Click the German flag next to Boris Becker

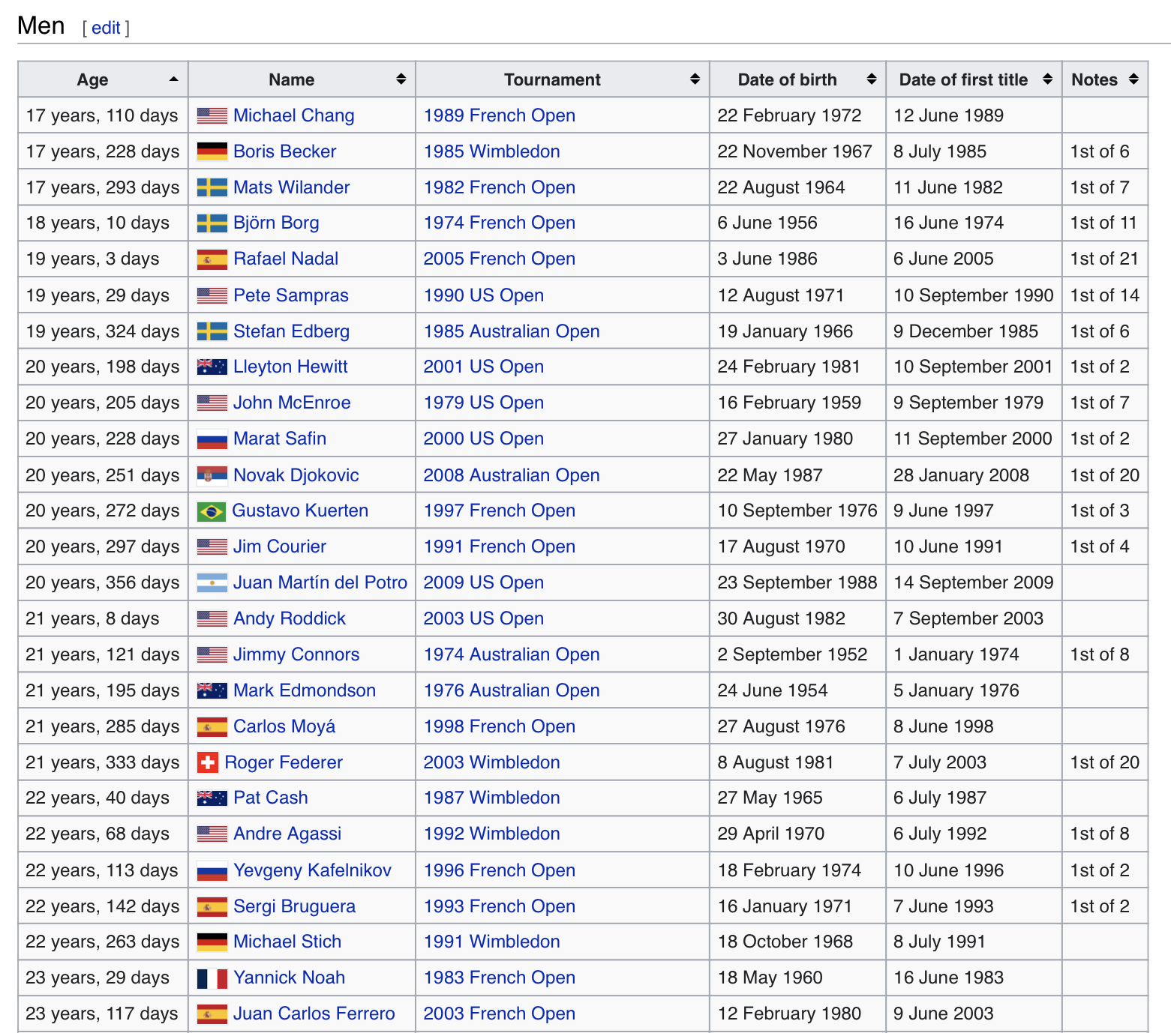pyautogui.click(x=212, y=151)
